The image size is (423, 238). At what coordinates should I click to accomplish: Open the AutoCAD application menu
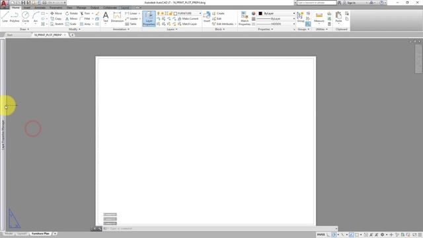tap(4, 4)
